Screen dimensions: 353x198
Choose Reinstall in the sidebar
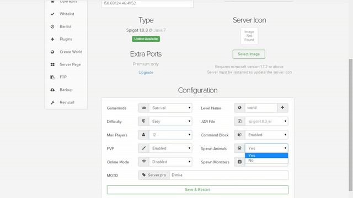coord(66,102)
